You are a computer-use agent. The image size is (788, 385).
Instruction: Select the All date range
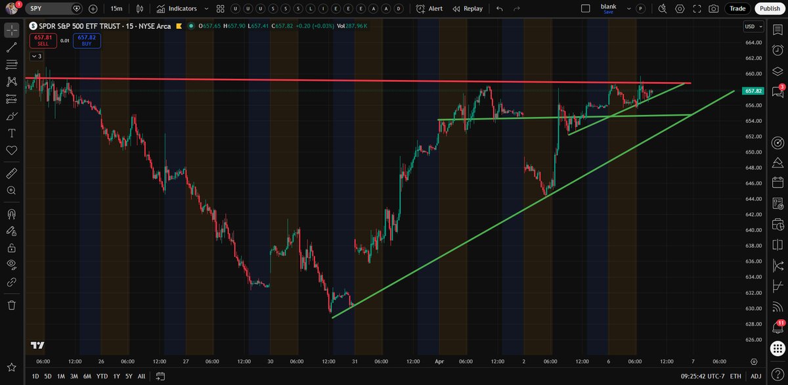point(141,376)
